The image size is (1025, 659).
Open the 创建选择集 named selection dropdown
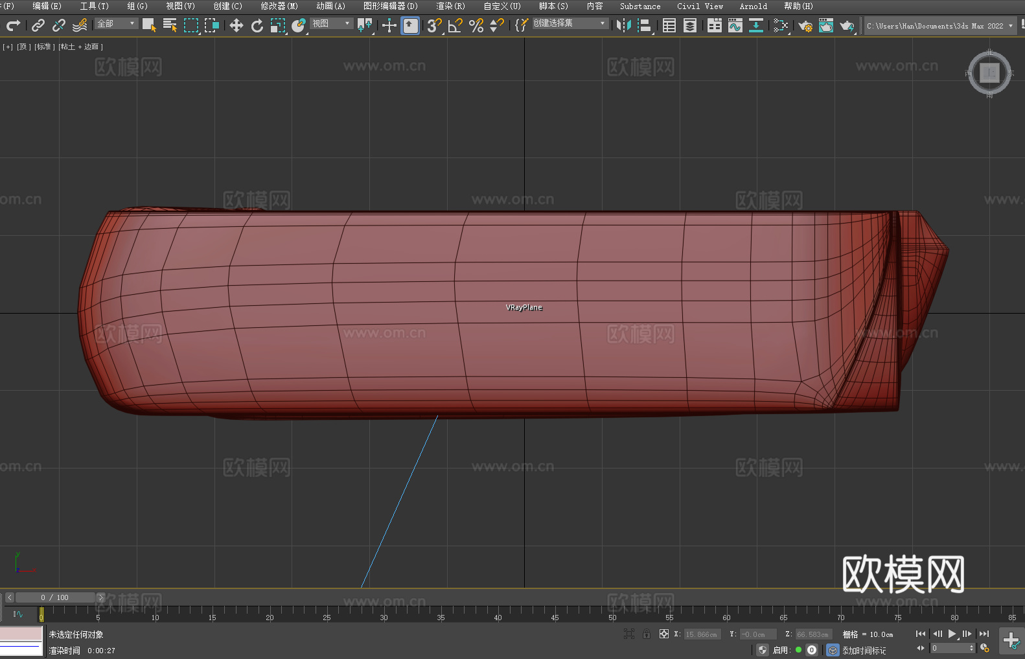pos(570,23)
